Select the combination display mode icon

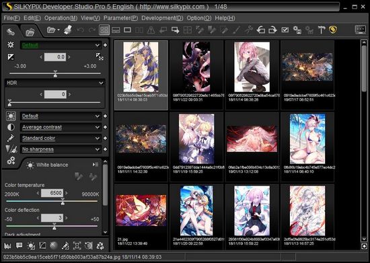coord(116,30)
